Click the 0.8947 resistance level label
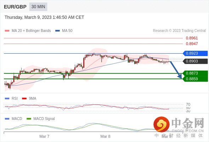This screenshot has height=142, width=209. [x=192, y=44]
